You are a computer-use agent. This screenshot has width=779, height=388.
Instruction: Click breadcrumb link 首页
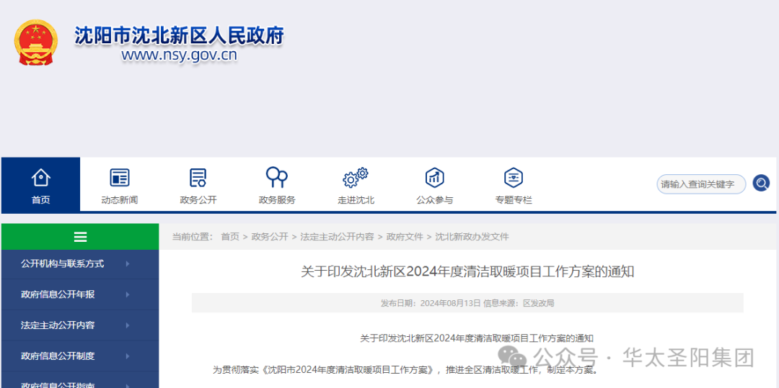[x=230, y=237]
